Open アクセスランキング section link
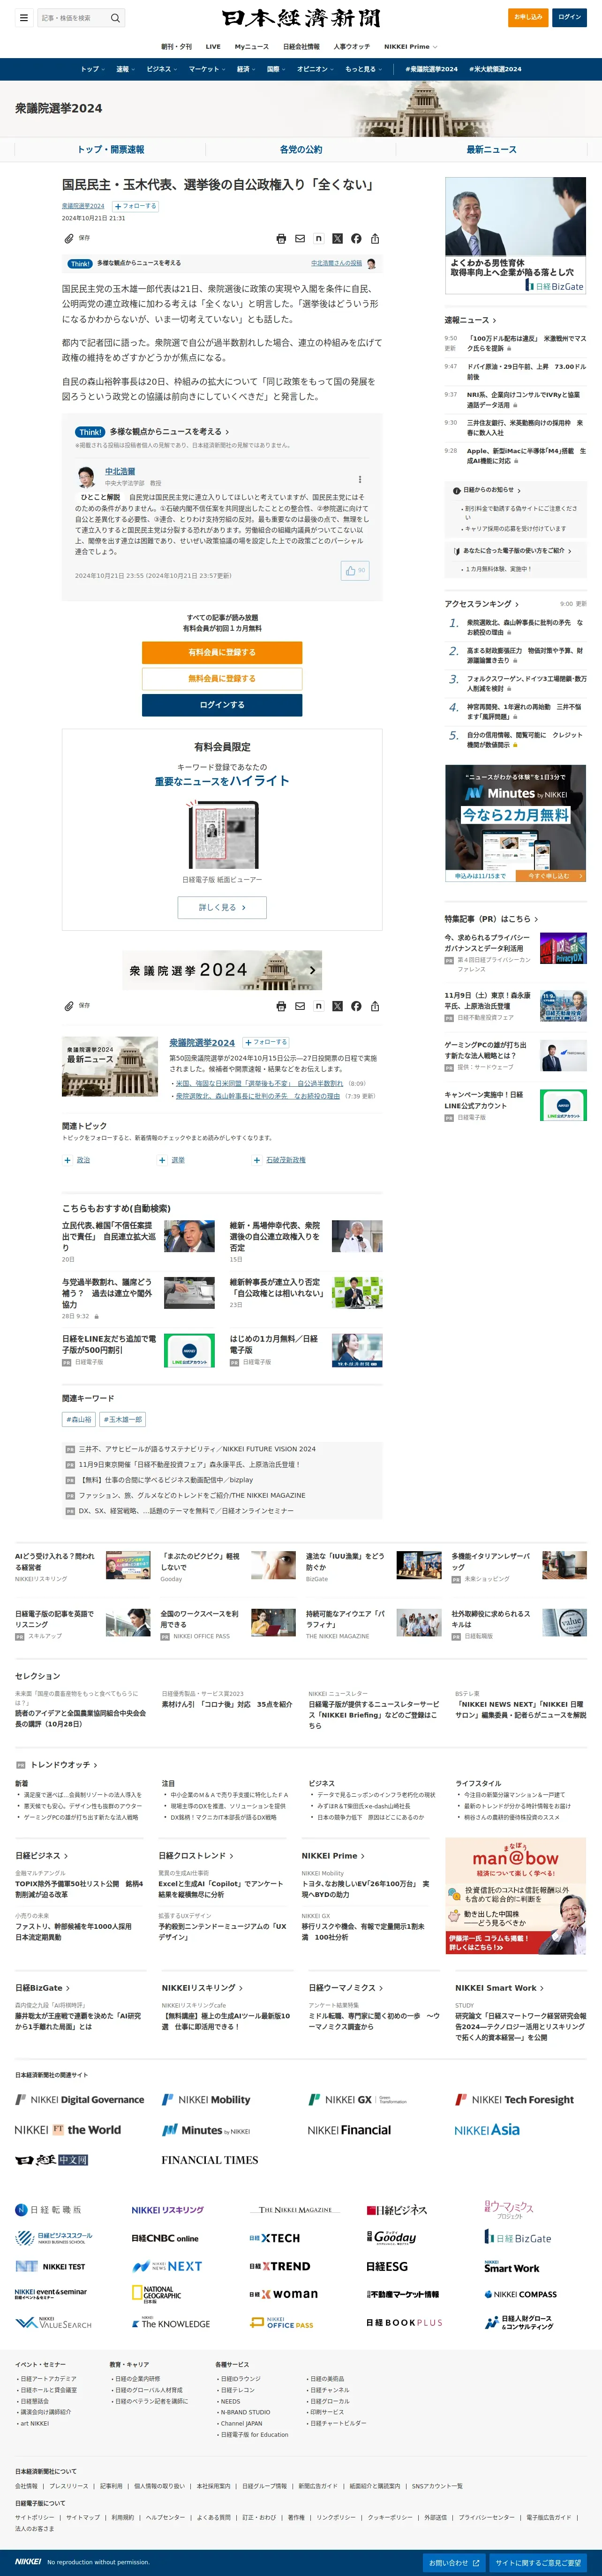The image size is (602, 2576). (x=481, y=604)
